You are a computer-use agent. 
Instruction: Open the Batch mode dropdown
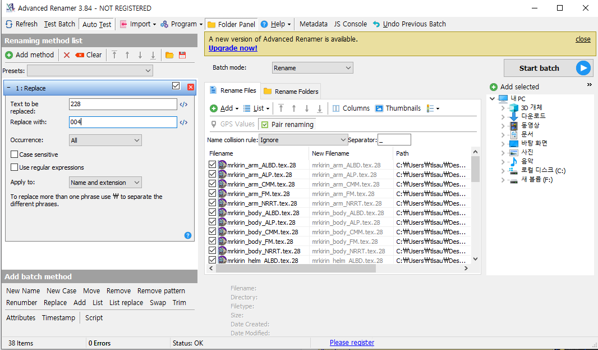pyautogui.click(x=312, y=68)
